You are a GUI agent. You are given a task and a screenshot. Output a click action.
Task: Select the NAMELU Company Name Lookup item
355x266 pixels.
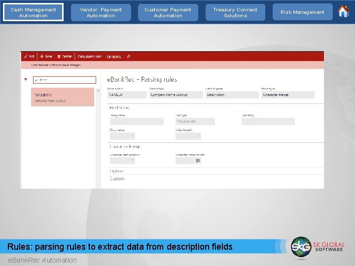(63, 97)
